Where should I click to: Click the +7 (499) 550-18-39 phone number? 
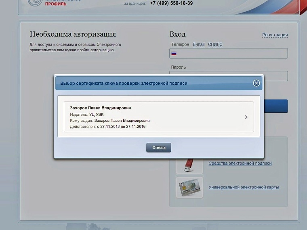coord(171,3)
